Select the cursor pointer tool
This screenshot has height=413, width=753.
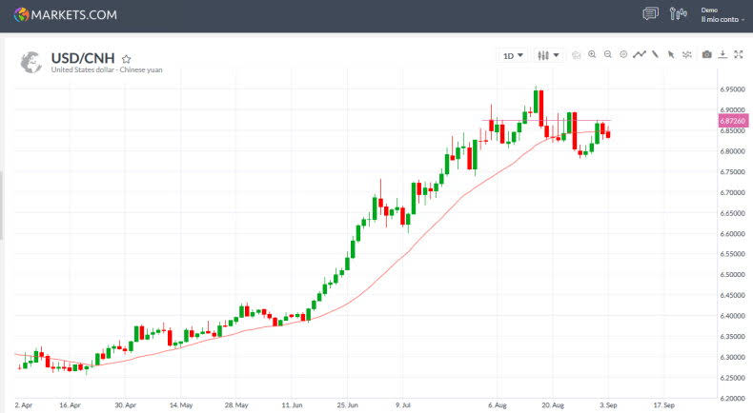(671, 55)
